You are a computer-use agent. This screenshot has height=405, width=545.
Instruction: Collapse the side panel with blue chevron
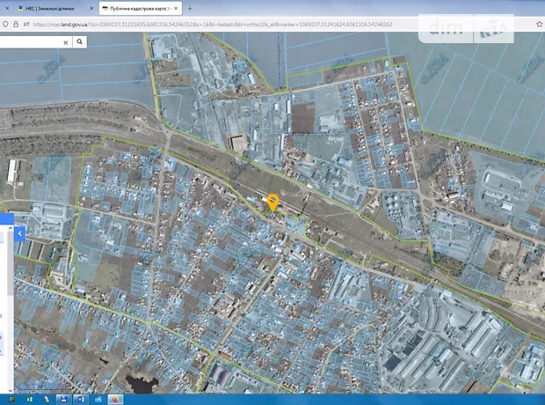[19, 233]
